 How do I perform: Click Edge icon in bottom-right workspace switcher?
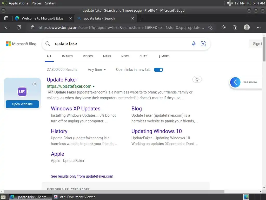(246, 197)
